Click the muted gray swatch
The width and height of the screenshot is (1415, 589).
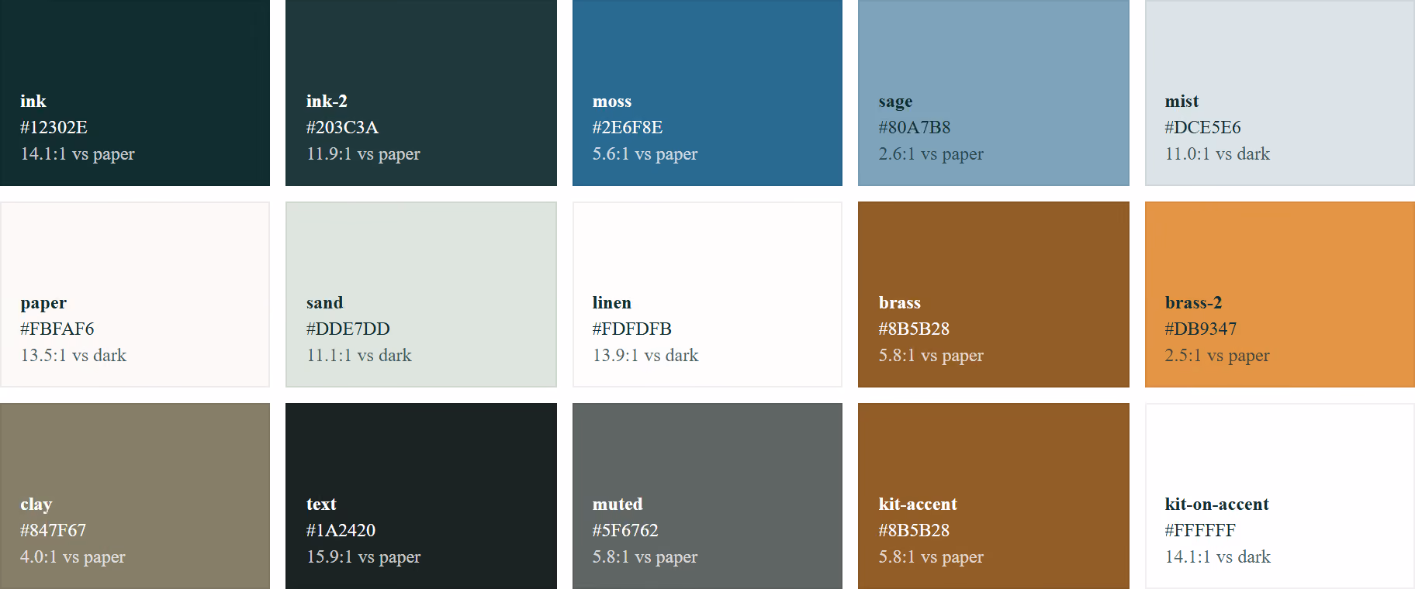(x=707, y=496)
